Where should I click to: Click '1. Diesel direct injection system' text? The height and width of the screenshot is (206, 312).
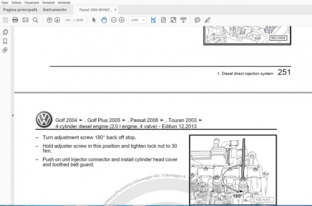point(245,73)
